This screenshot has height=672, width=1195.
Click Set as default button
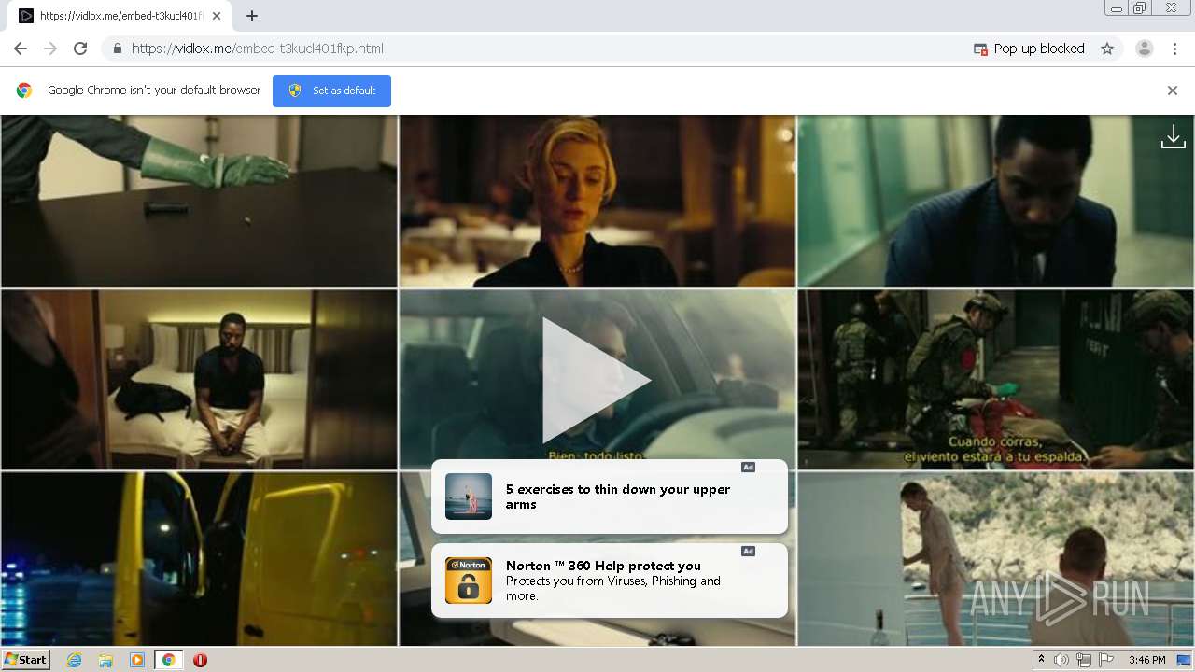[331, 91]
